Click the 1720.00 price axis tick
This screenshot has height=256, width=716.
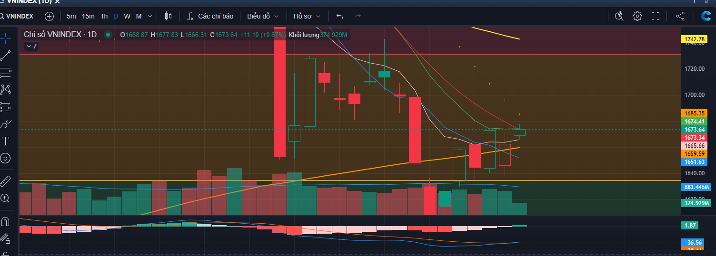tap(694, 69)
